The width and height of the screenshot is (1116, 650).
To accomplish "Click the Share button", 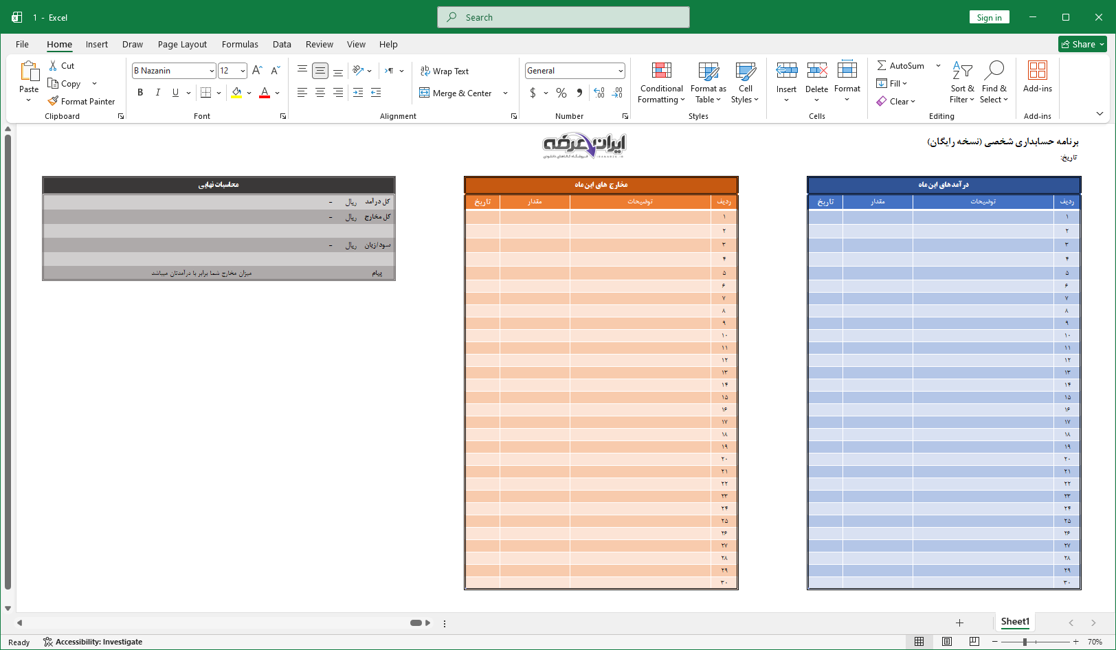I will coord(1082,44).
